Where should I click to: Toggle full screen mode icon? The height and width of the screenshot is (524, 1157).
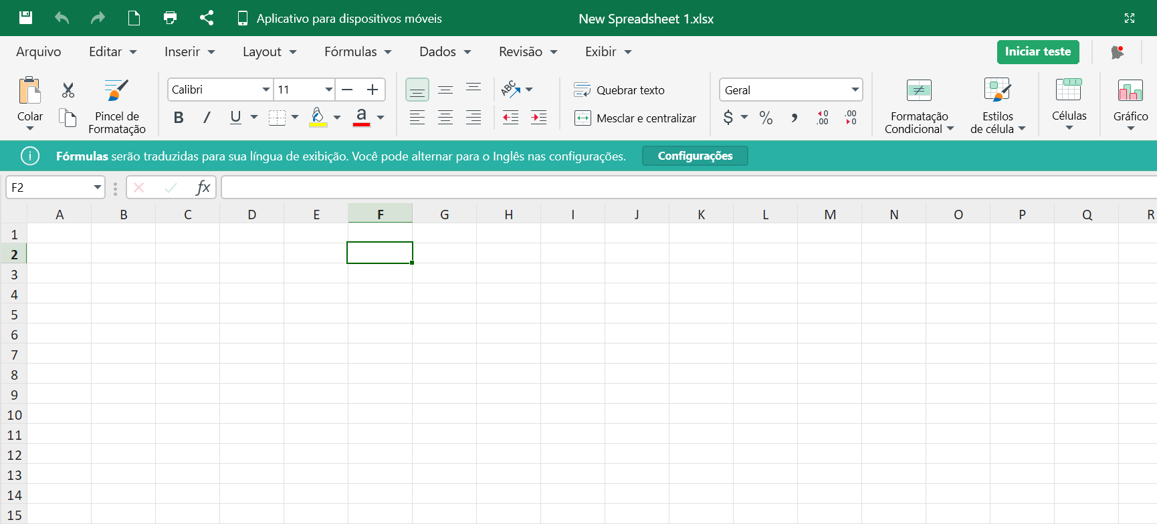pyautogui.click(x=1130, y=18)
